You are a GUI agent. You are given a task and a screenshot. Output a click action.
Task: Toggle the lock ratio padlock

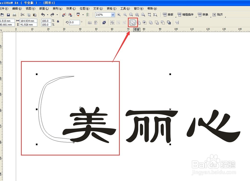click(x=58, y=21)
